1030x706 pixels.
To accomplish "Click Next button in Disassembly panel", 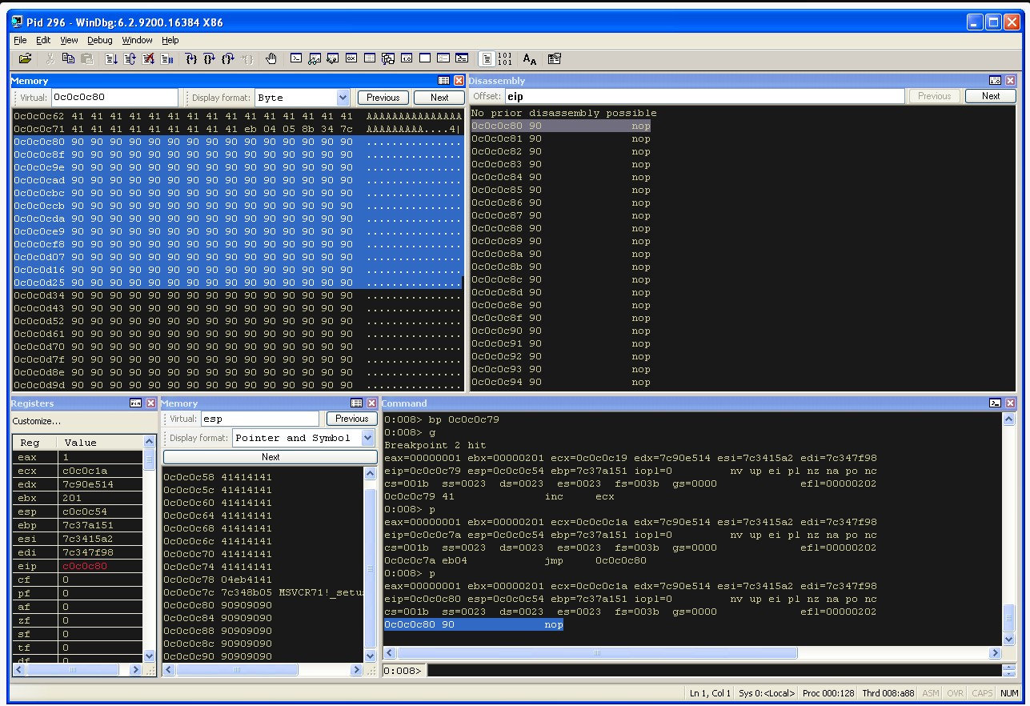I will (991, 96).
